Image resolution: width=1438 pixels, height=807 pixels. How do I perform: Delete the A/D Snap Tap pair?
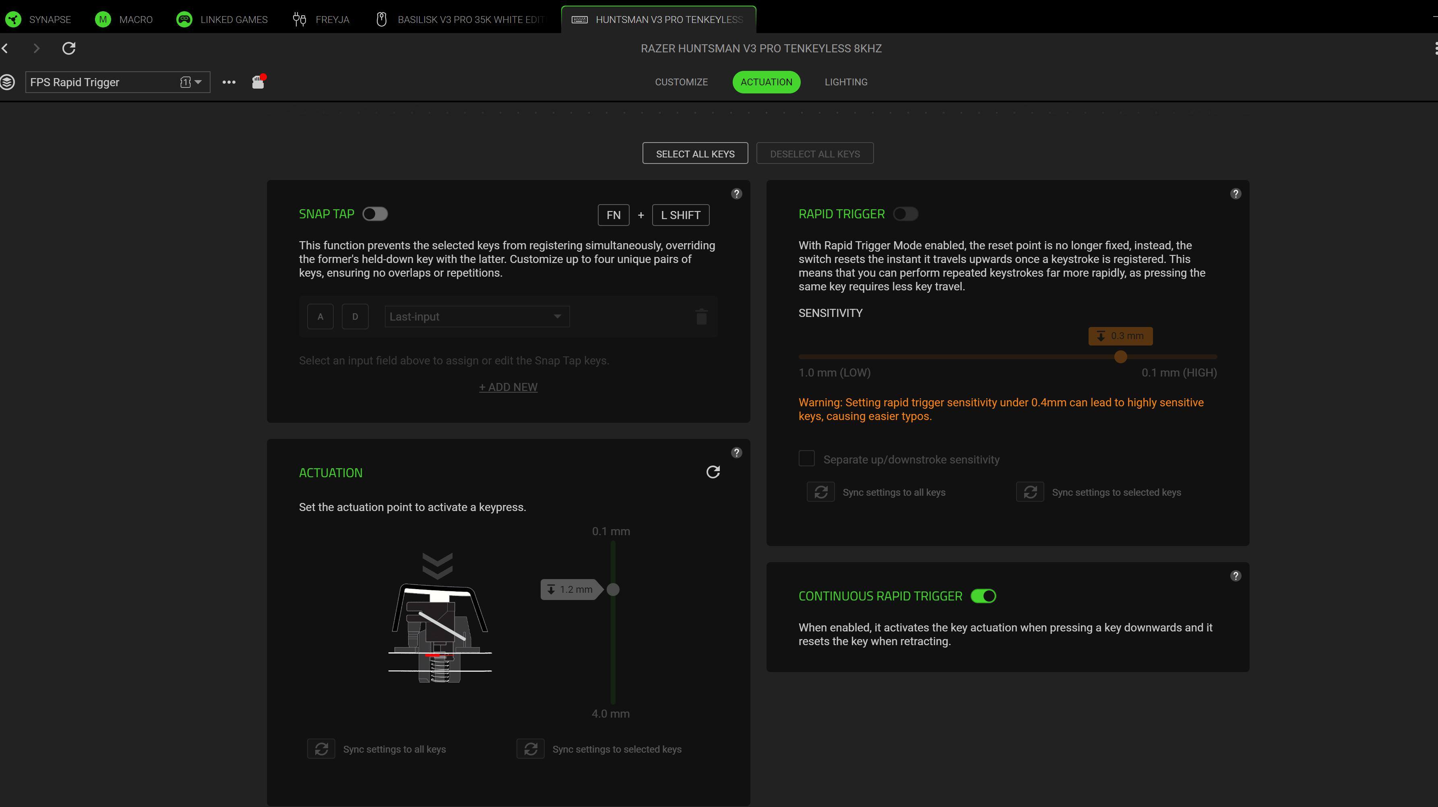pyautogui.click(x=701, y=317)
